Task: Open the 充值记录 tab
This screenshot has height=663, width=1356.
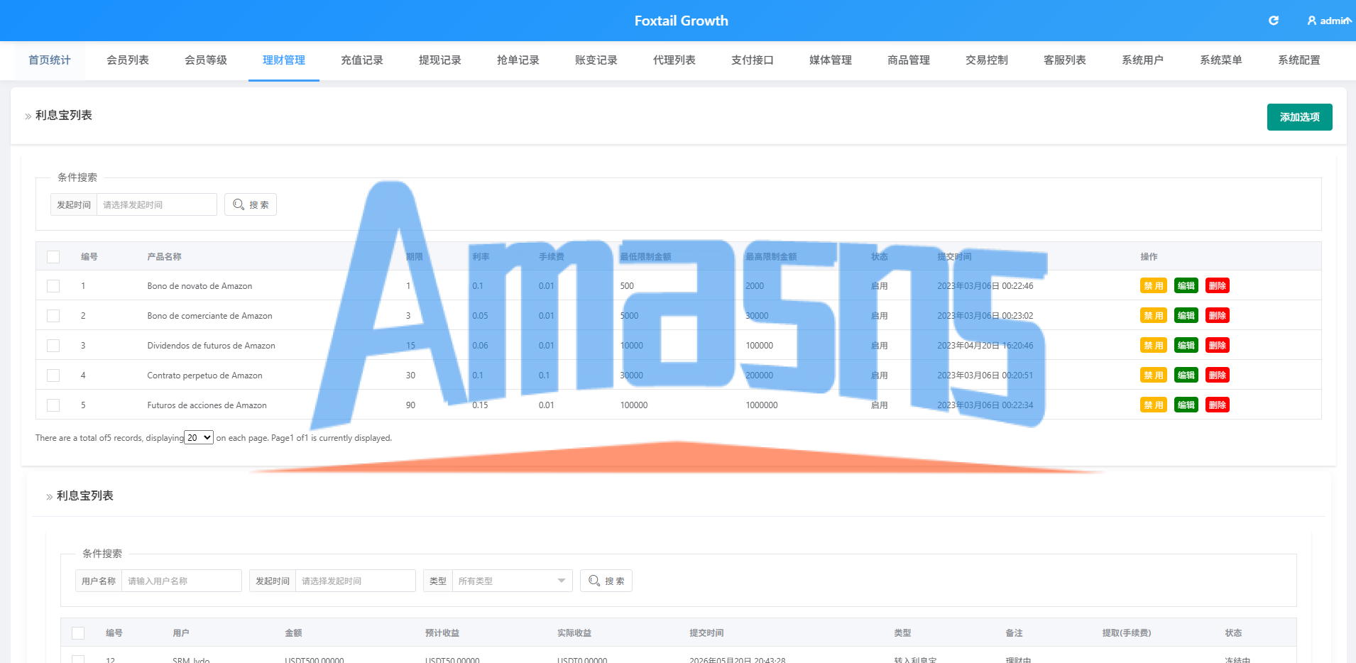Action: coord(362,60)
